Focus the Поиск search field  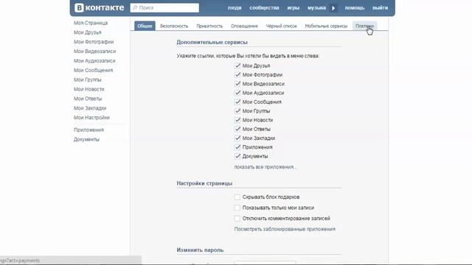click(164, 8)
